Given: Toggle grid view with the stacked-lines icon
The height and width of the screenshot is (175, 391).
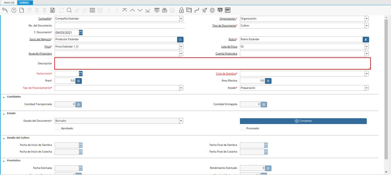Looking at the screenshot, I should pyautogui.click(x=92, y=10).
